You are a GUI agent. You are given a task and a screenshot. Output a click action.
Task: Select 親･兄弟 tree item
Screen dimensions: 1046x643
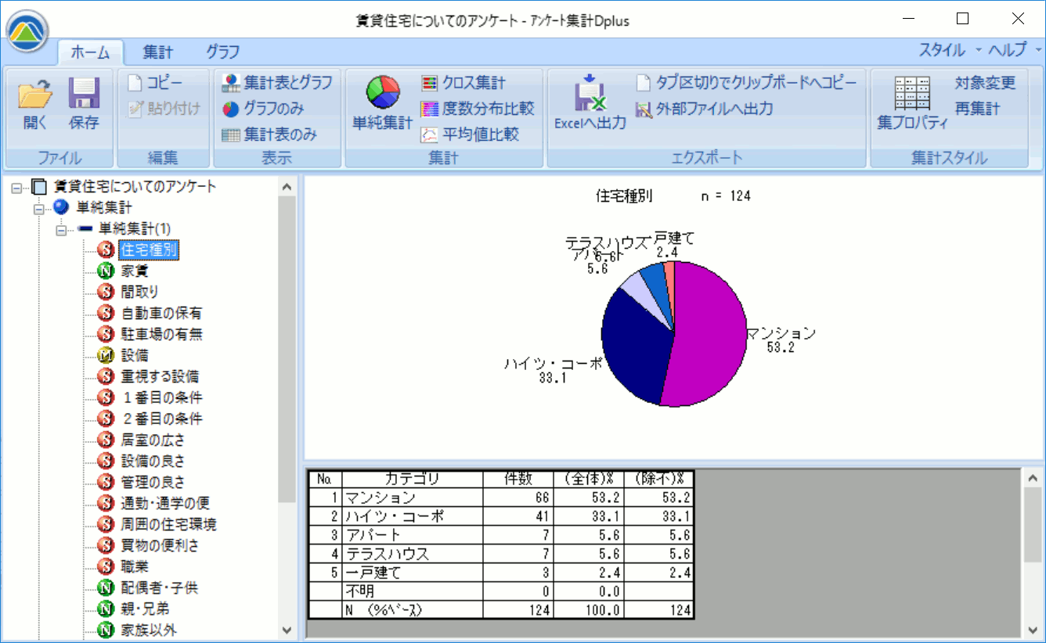[x=145, y=609]
